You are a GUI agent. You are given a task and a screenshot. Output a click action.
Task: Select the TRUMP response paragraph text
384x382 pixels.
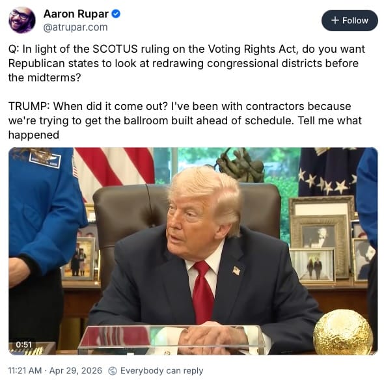[185, 120]
